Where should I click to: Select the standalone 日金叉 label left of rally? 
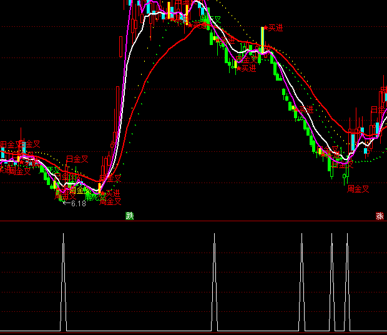tap(77, 159)
